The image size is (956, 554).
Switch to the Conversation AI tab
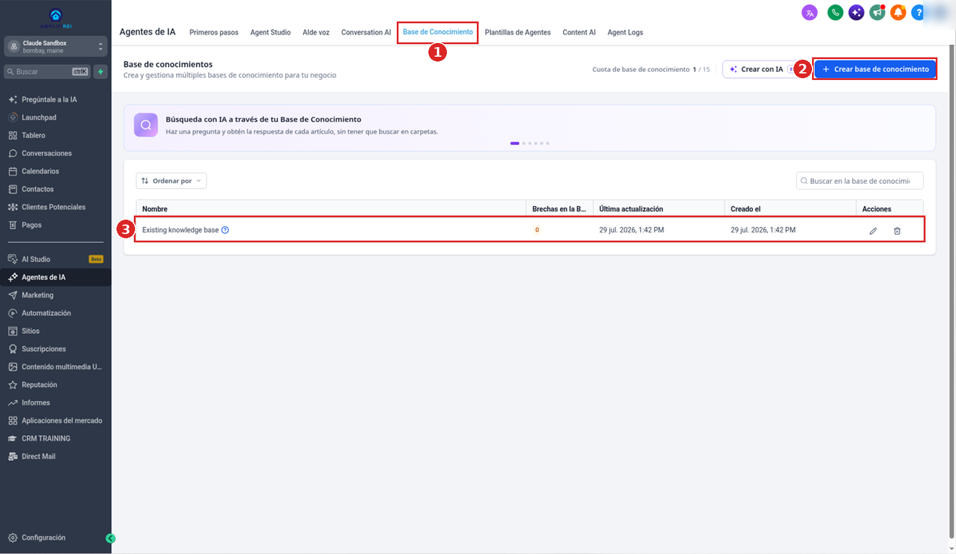pyautogui.click(x=366, y=32)
